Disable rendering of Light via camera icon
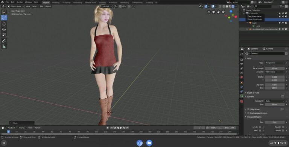Image resolution: width=289 pixels, height=147 pixels. (x=286, y=23)
